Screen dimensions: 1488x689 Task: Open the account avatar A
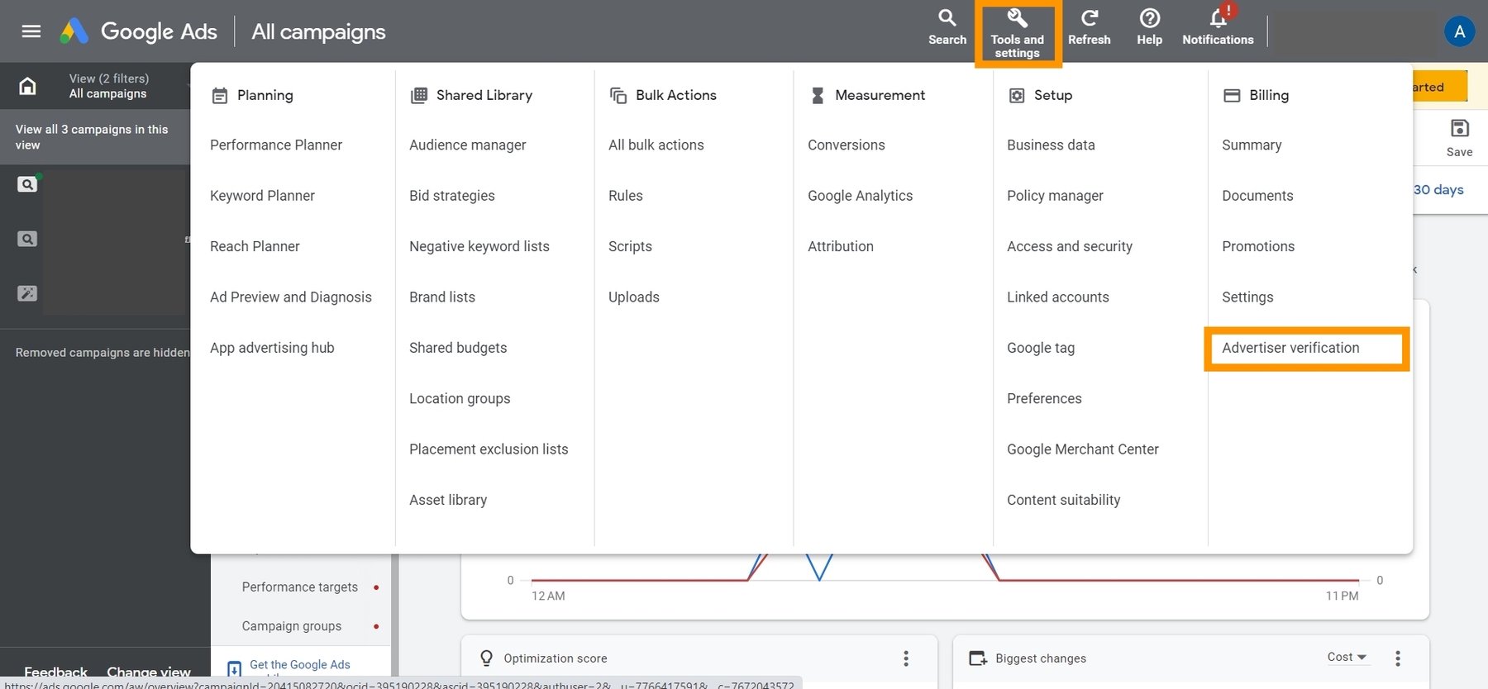(x=1459, y=31)
